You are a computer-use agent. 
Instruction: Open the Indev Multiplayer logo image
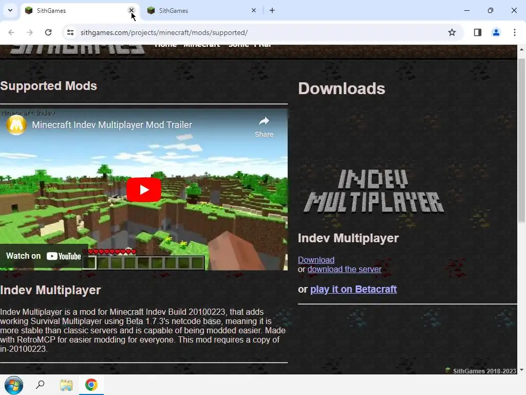[374, 191]
